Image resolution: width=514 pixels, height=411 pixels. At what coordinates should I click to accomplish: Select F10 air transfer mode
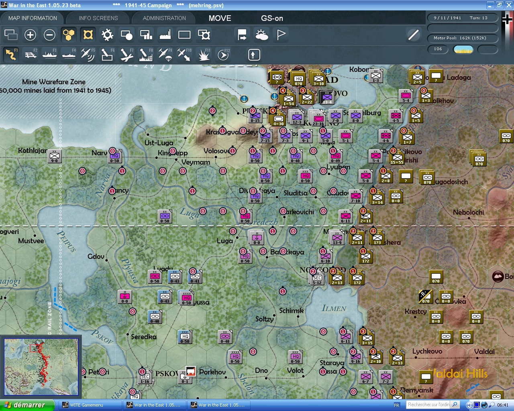[x=184, y=54]
